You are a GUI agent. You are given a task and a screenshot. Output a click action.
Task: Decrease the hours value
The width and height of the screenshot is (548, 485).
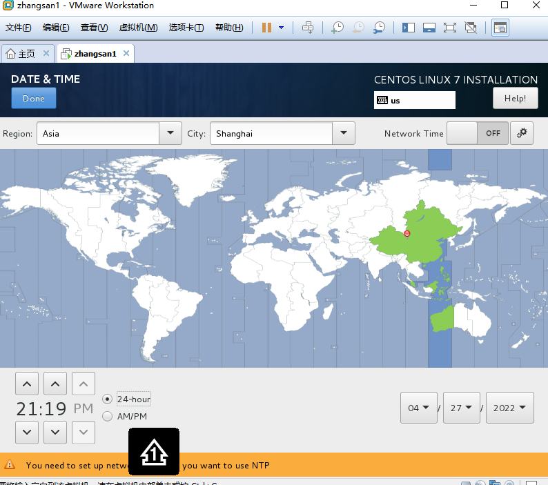tap(27, 433)
